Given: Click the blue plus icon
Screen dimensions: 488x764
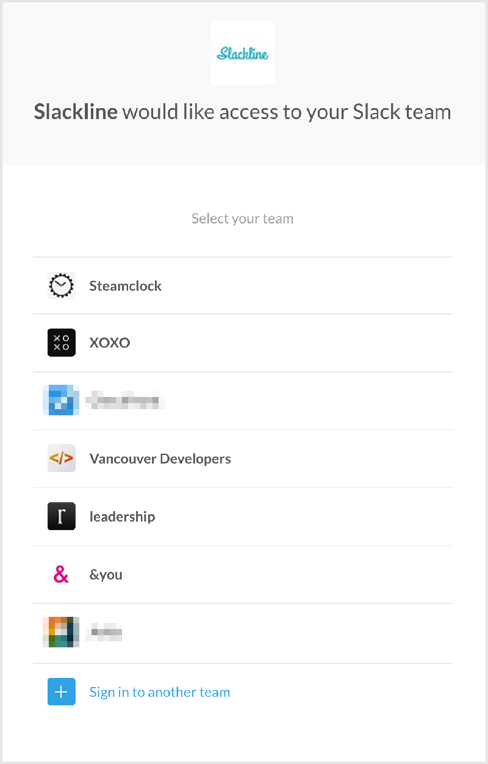Looking at the screenshot, I should pos(62,692).
